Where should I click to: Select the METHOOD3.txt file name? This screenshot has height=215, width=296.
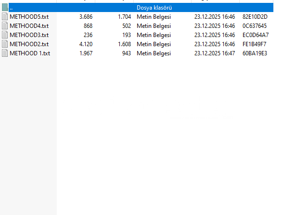29,35
